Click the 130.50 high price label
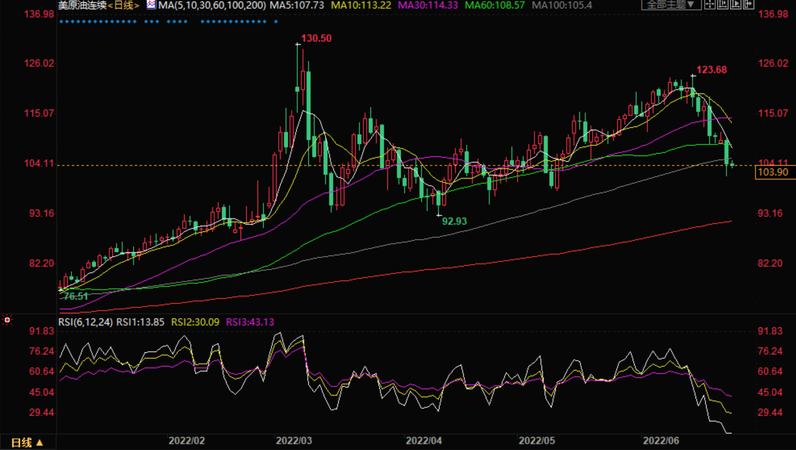This screenshot has height=450, width=796. tap(316, 39)
